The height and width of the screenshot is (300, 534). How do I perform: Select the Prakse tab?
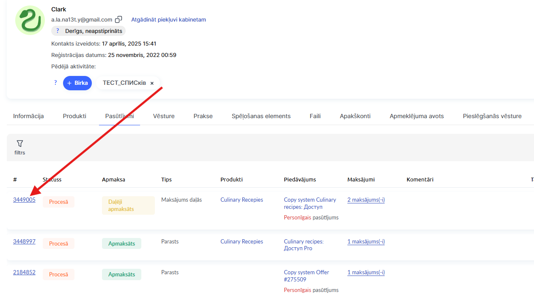[203, 116]
